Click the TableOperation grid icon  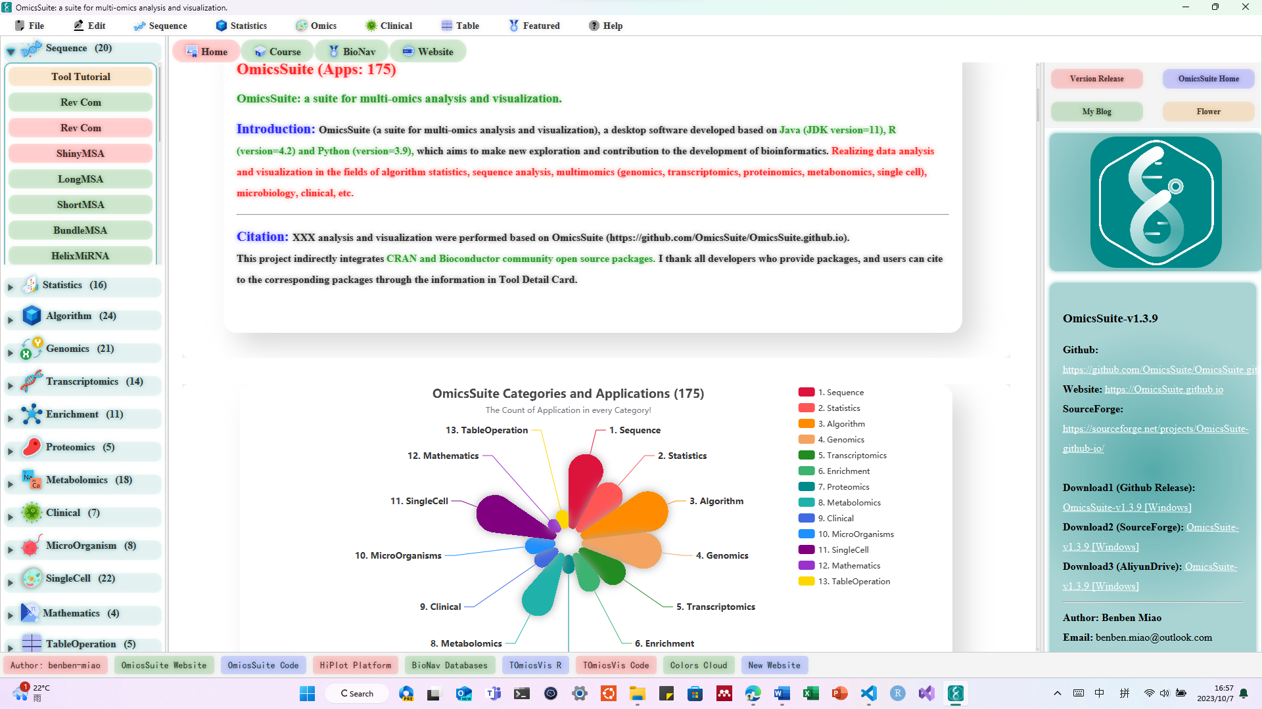click(x=30, y=643)
